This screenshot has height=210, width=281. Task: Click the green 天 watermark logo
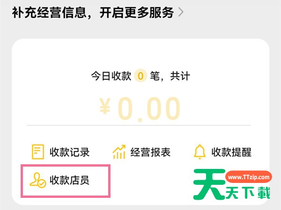pos(209,184)
